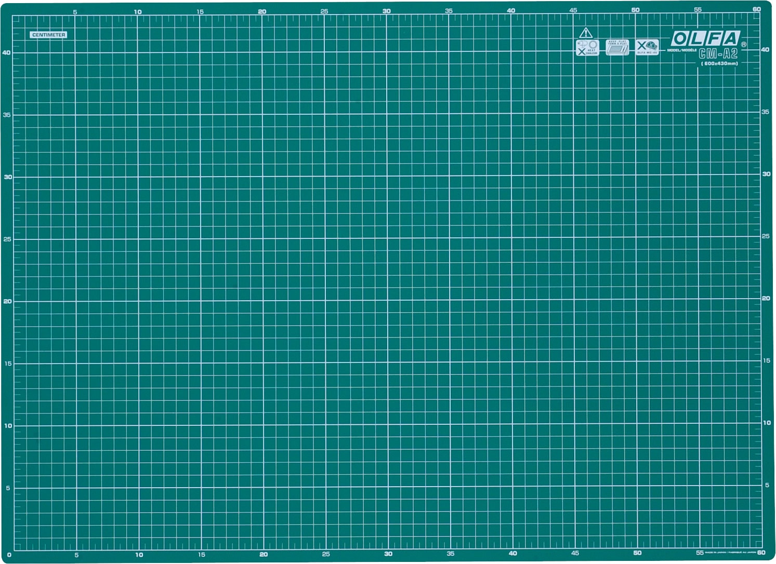Select the 5 mark on right ruler
The width and height of the screenshot is (776, 564).
click(x=767, y=485)
